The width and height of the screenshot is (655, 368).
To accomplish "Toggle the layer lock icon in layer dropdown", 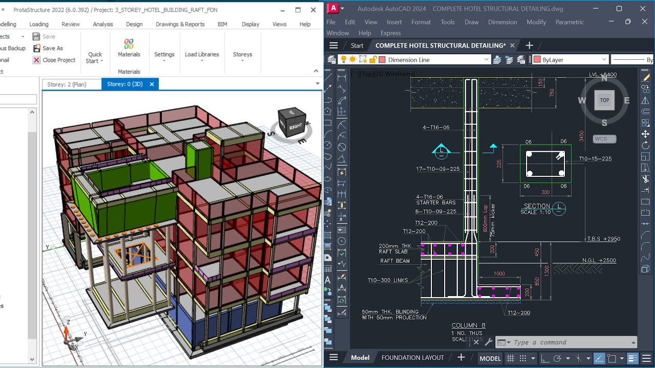I will click(373, 60).
